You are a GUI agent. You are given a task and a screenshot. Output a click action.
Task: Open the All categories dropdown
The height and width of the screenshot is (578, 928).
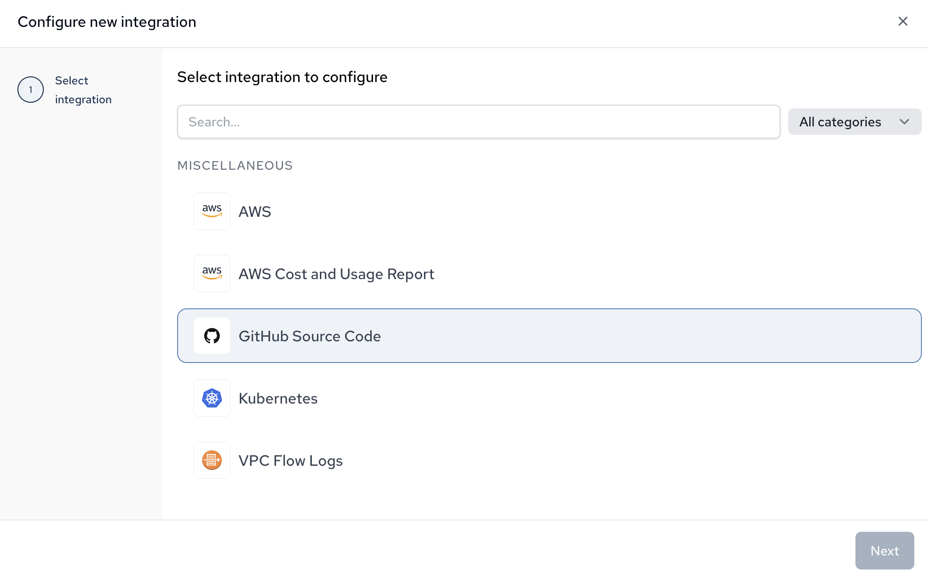click(855, 122)
